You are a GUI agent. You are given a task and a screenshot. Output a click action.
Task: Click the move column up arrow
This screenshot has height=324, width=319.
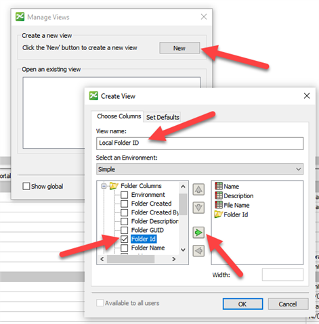198,189
